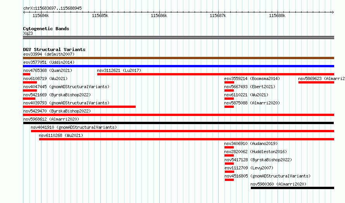Click the 115687k ruler position
Viewport: 345px width, 203px height.
coord(218,15)
